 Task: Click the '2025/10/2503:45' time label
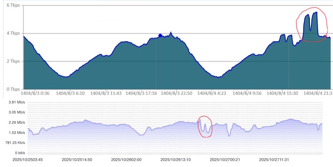point(28,159)
